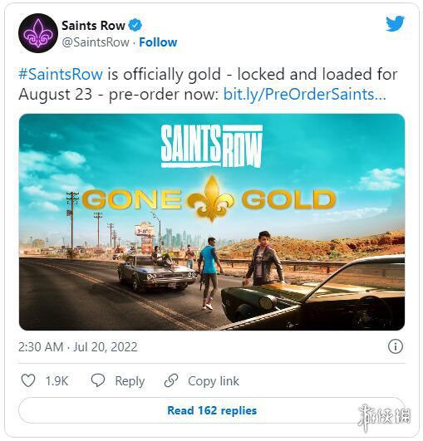Like the tweet with heart icon
The height and width of the screenshot is (441, 423).
point(28,380)
